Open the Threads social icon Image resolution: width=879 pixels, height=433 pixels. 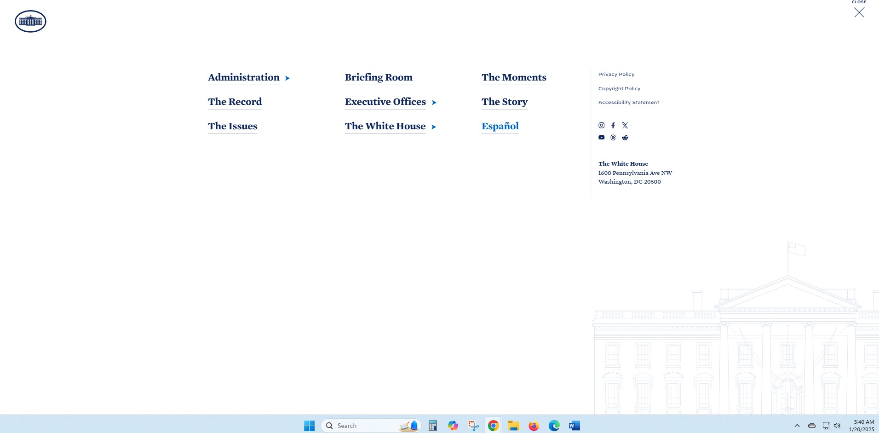click(x=613, y=138)
